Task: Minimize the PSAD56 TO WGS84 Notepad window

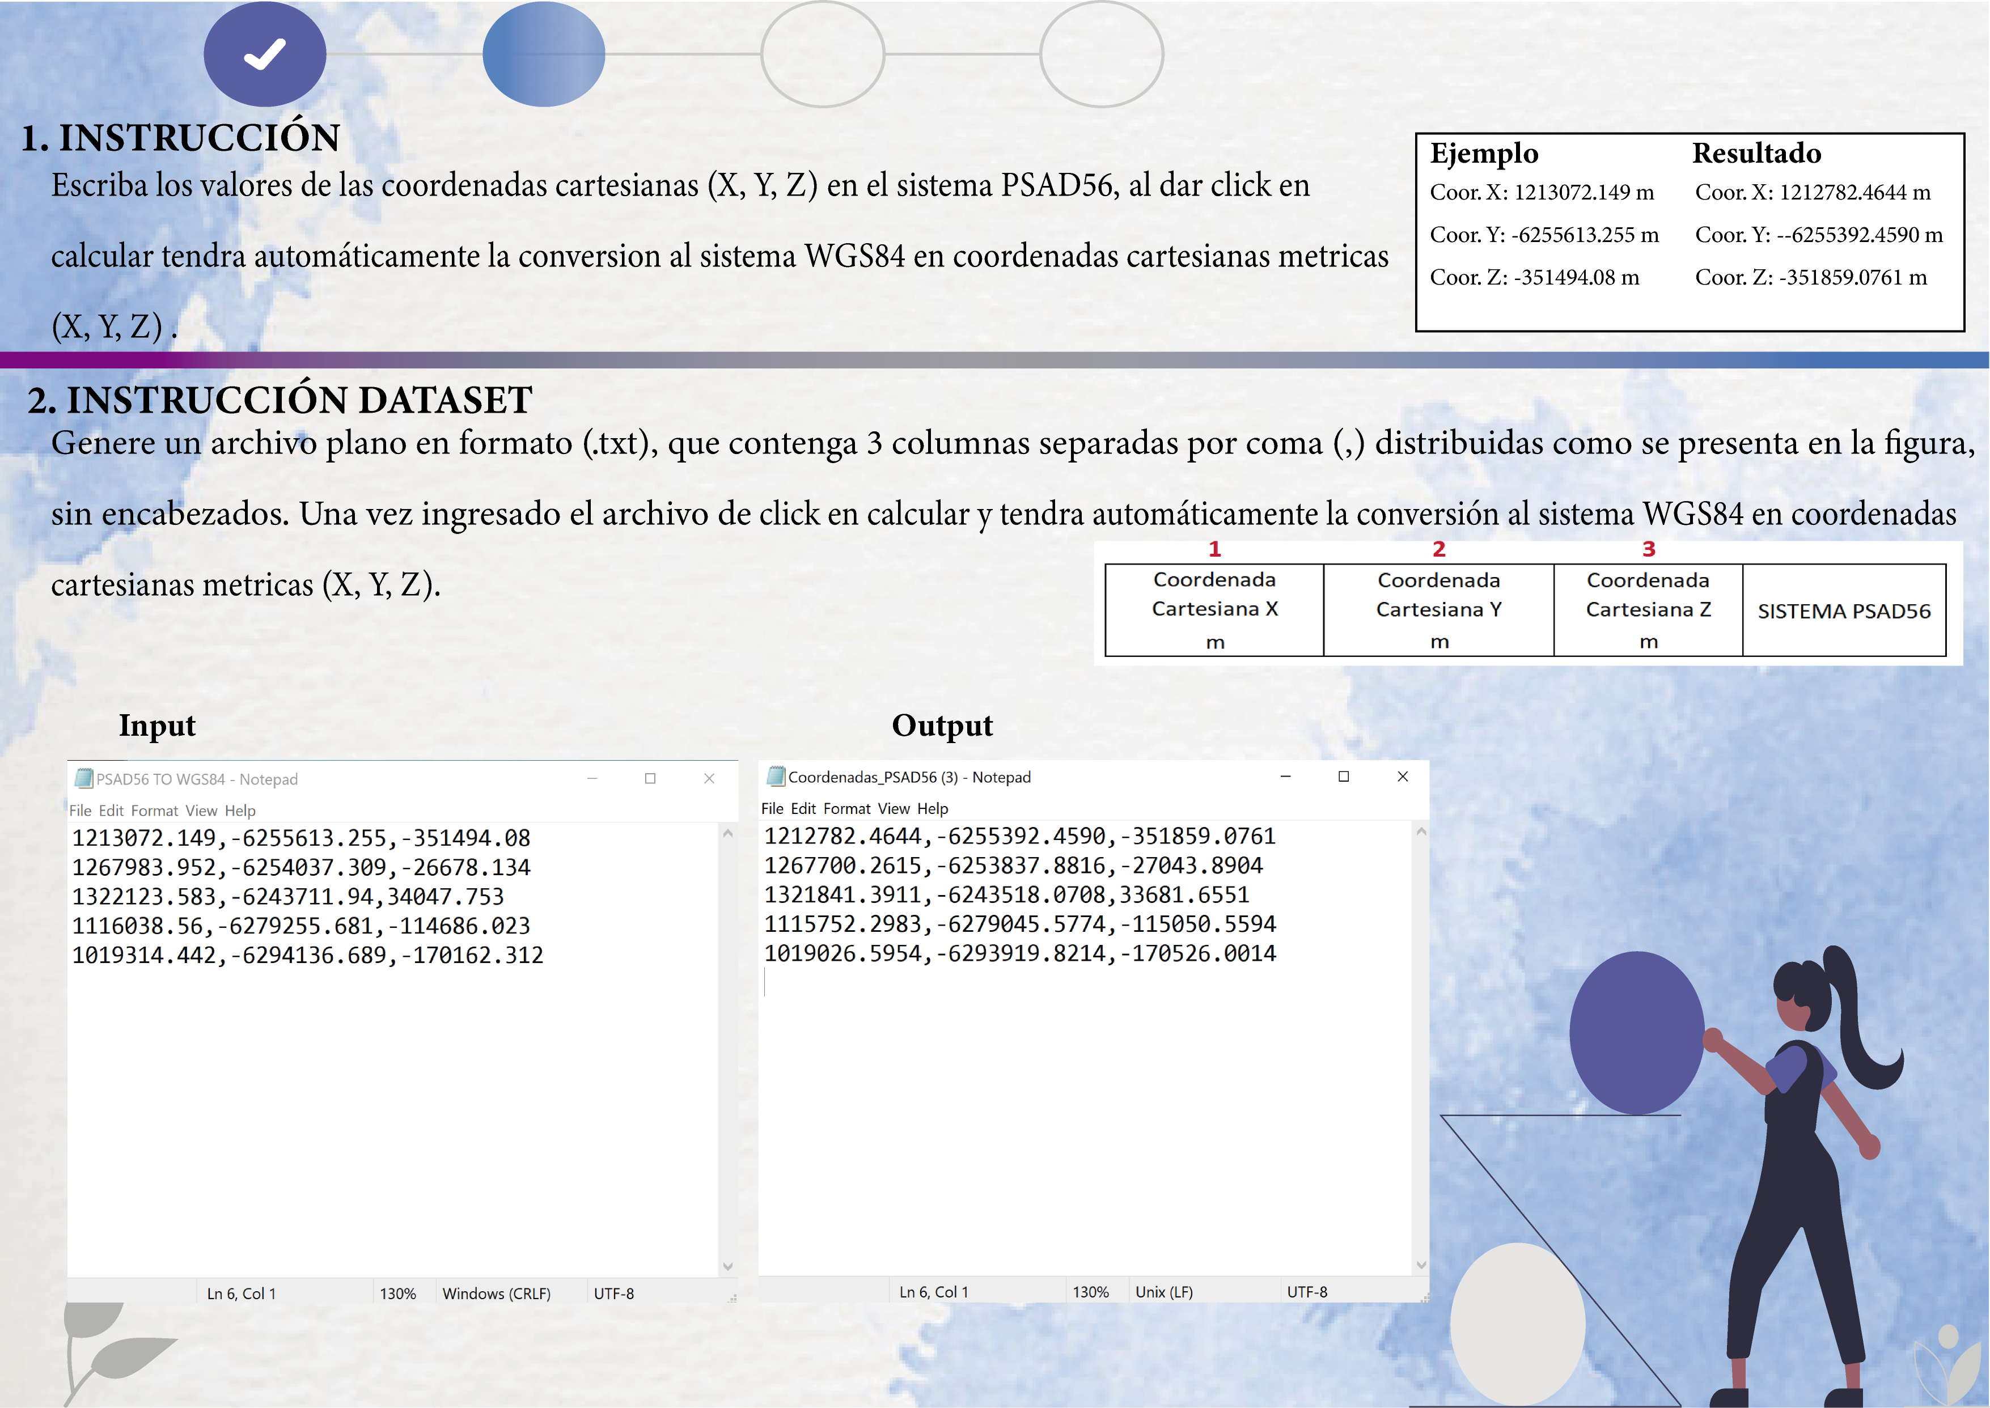Action: click(592, 779)
